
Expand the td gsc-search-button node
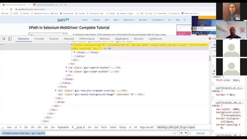66,68
